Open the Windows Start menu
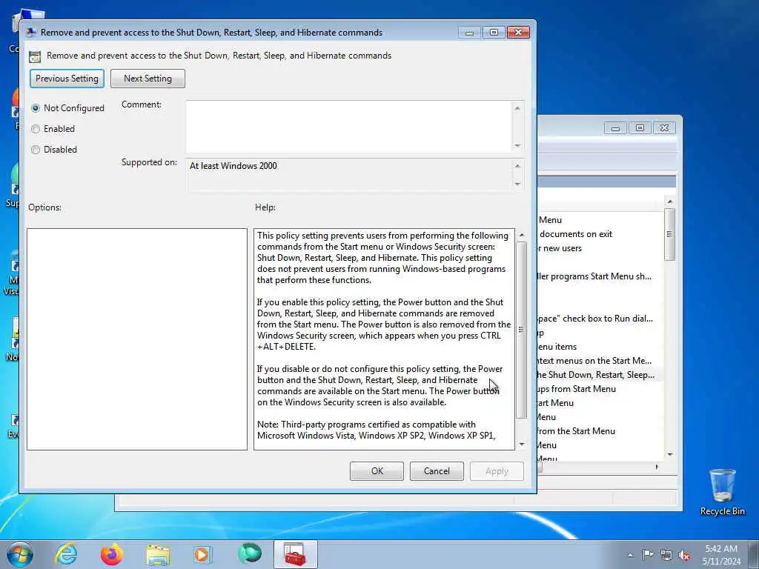The image size is (759, 569). pos(20,554)
